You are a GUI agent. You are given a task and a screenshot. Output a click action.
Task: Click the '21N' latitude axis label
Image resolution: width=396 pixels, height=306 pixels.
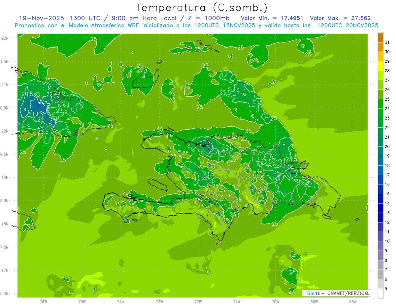[x=5, y=85]
